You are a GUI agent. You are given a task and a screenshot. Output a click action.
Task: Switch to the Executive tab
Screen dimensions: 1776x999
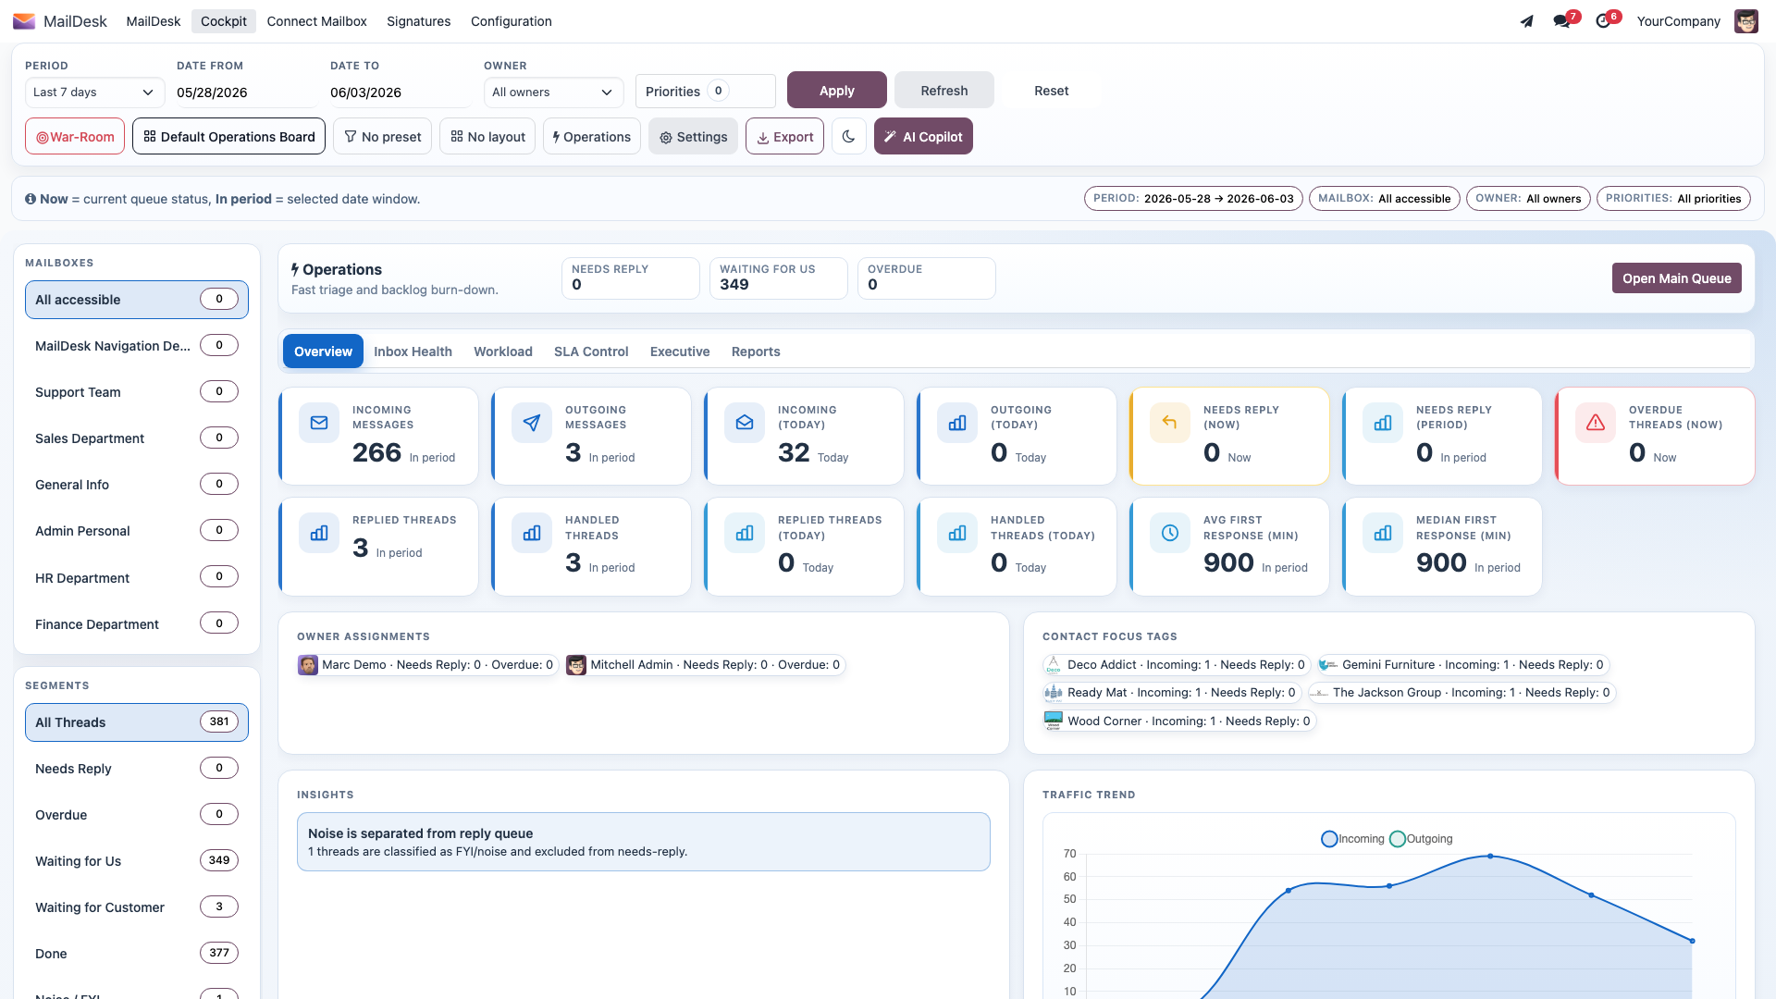coord(680,351)
